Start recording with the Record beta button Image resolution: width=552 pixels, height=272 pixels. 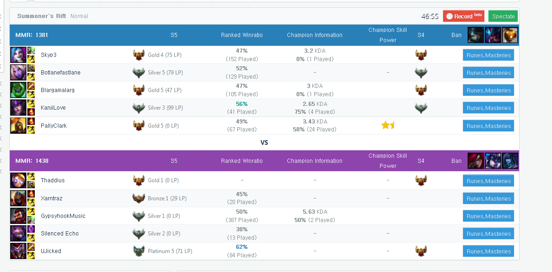click(x=463, y=16)
